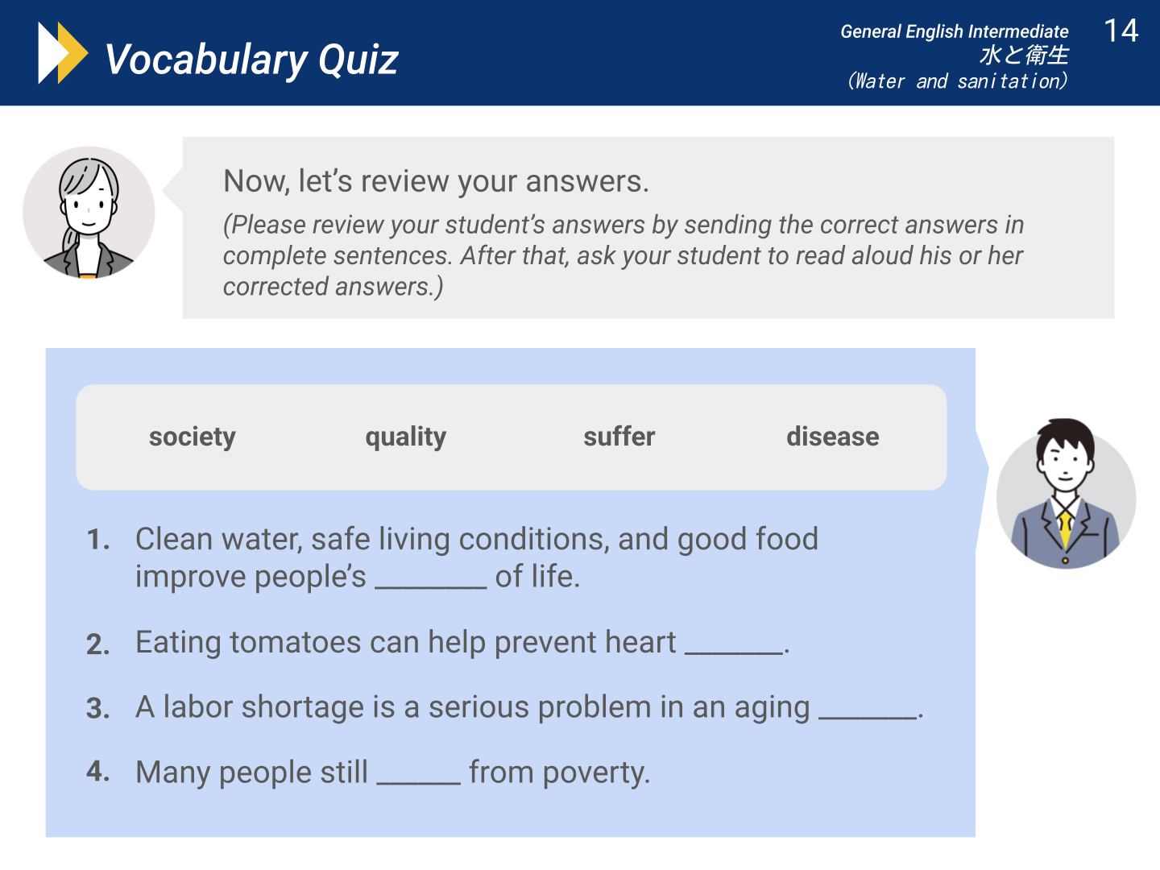1160x870 pixels.
Task: Click '(Water and sanitation)' subtitle text
Action: pos(957,81)
